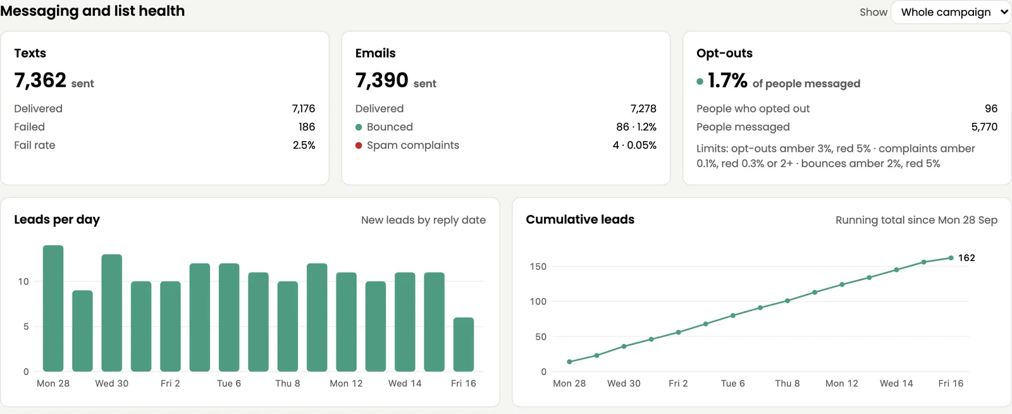Click the "86 · 1.2%" bounced value
This screenshot has width=1012, height=414.
[636, 127]
